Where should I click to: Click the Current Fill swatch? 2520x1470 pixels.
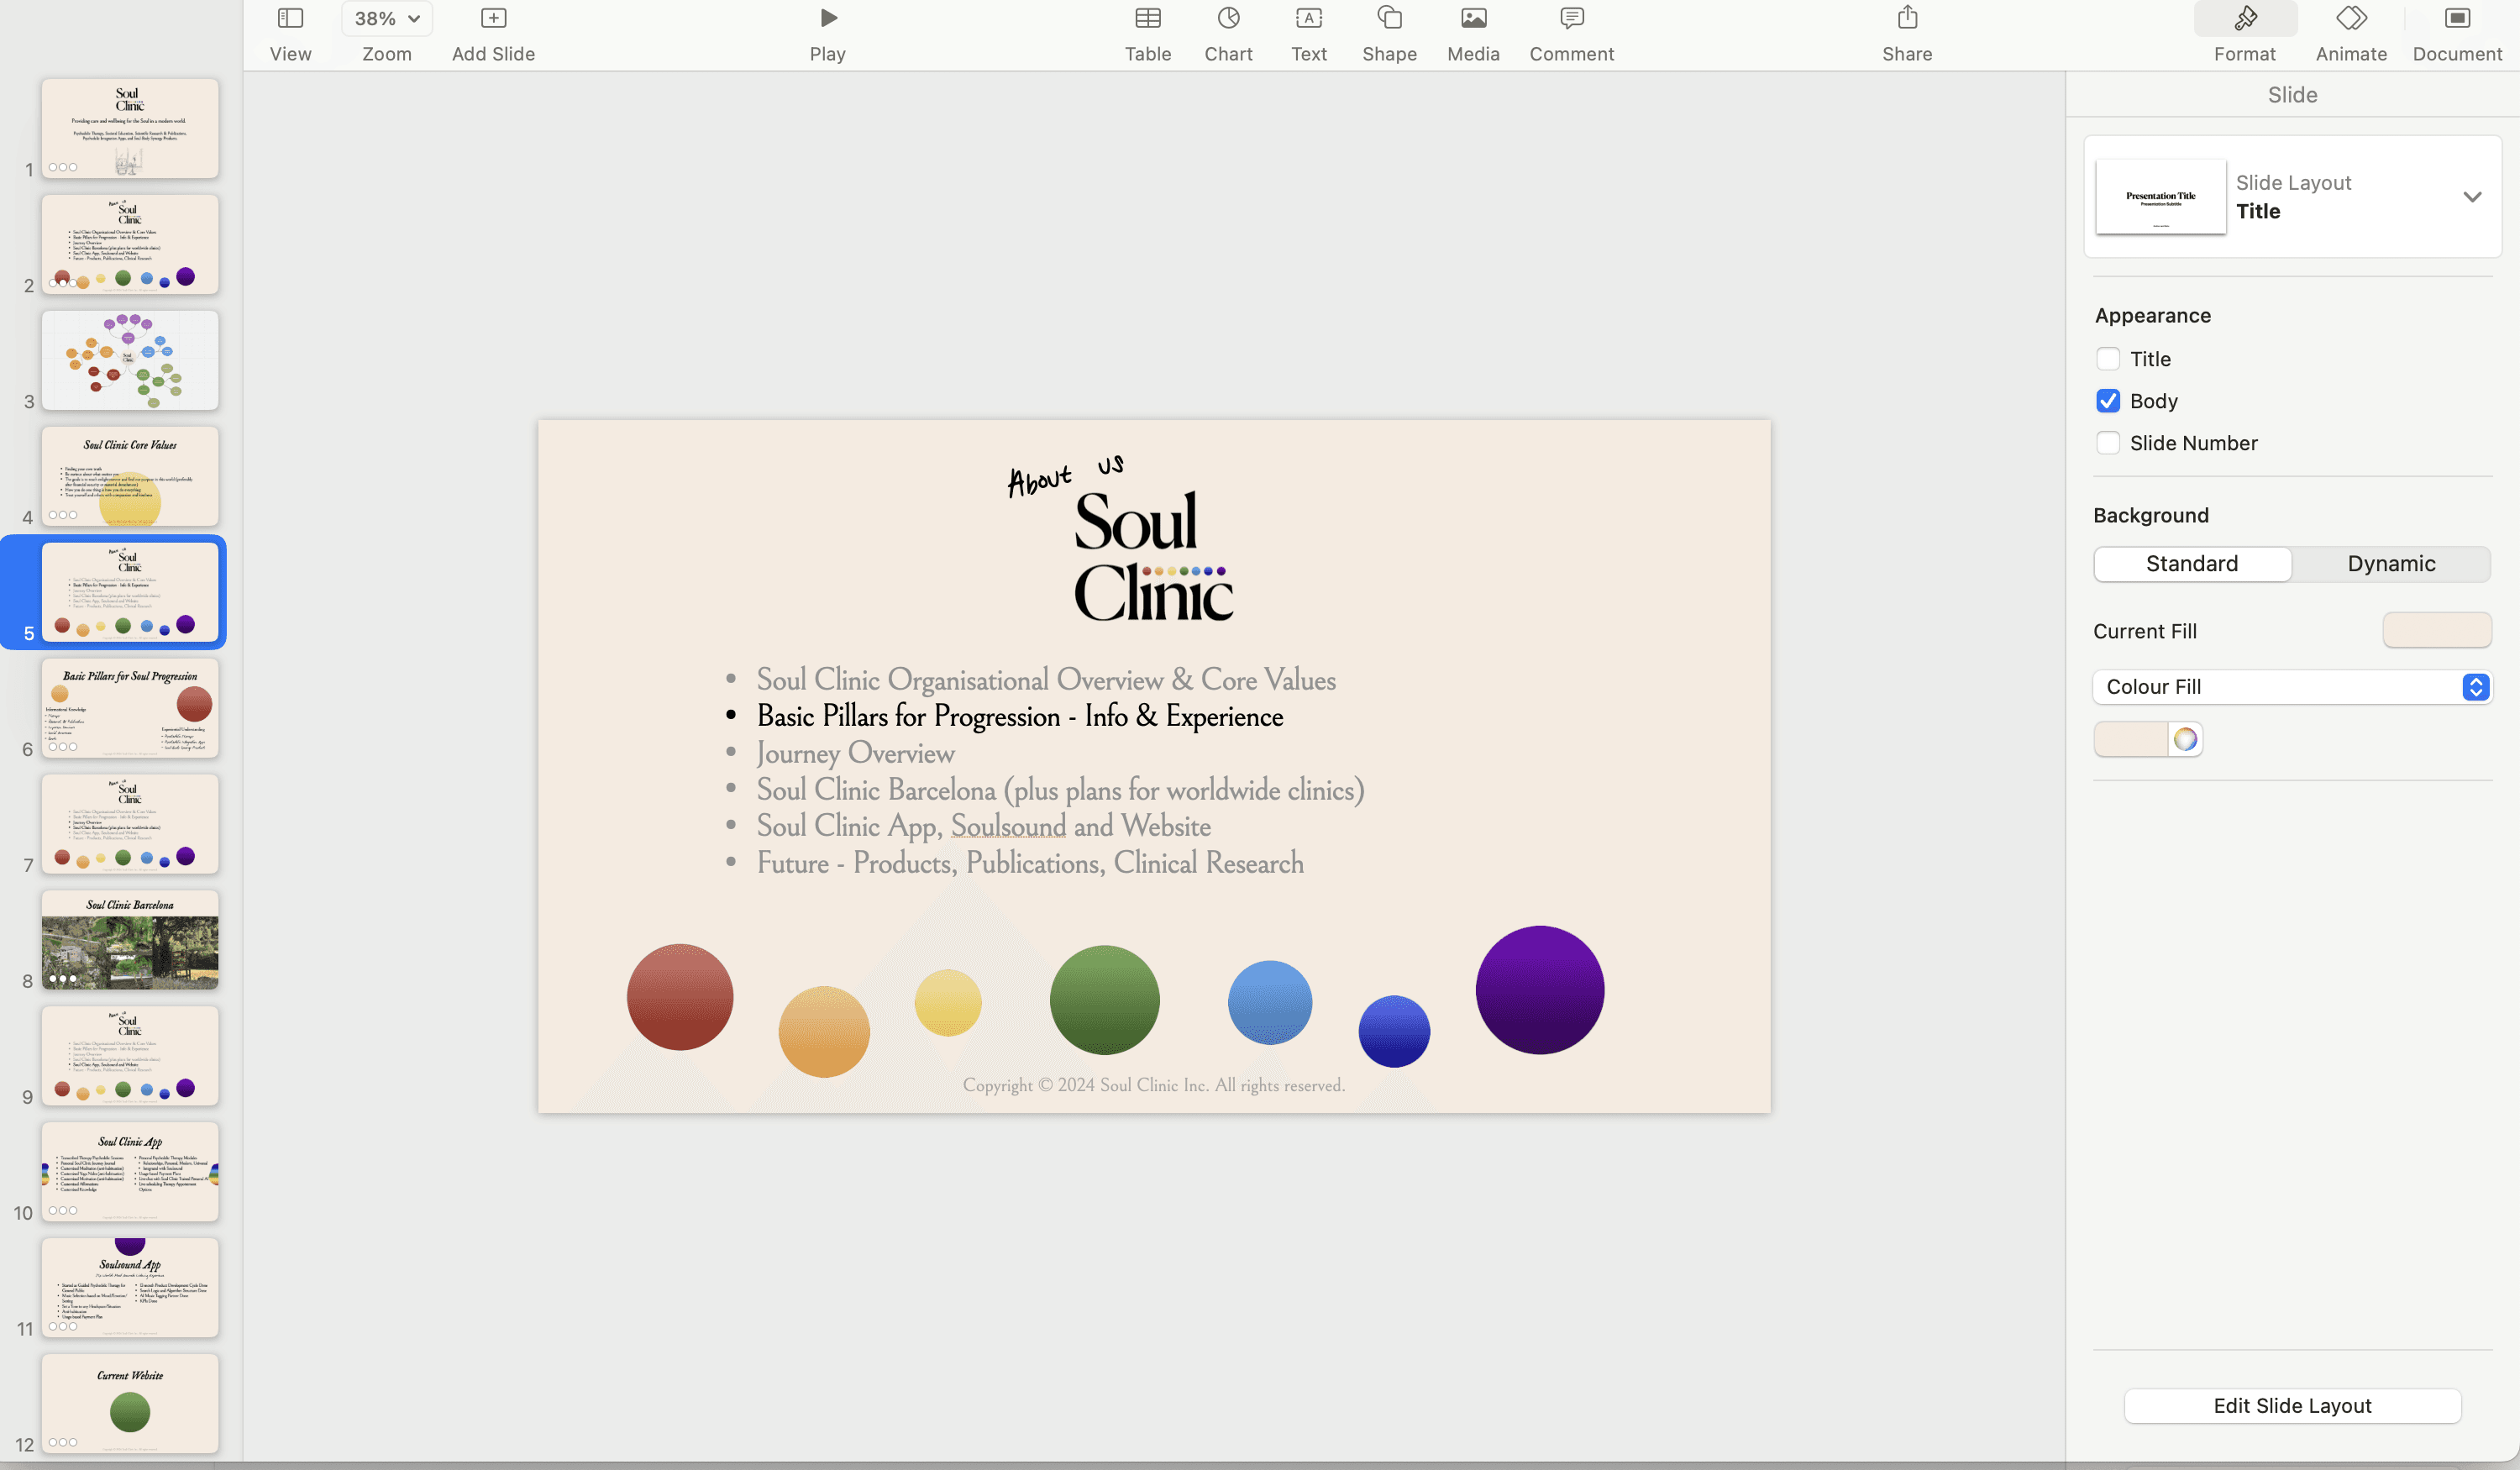click(2436, 631)
